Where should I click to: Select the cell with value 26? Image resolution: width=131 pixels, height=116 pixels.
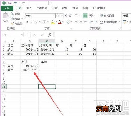89,49
